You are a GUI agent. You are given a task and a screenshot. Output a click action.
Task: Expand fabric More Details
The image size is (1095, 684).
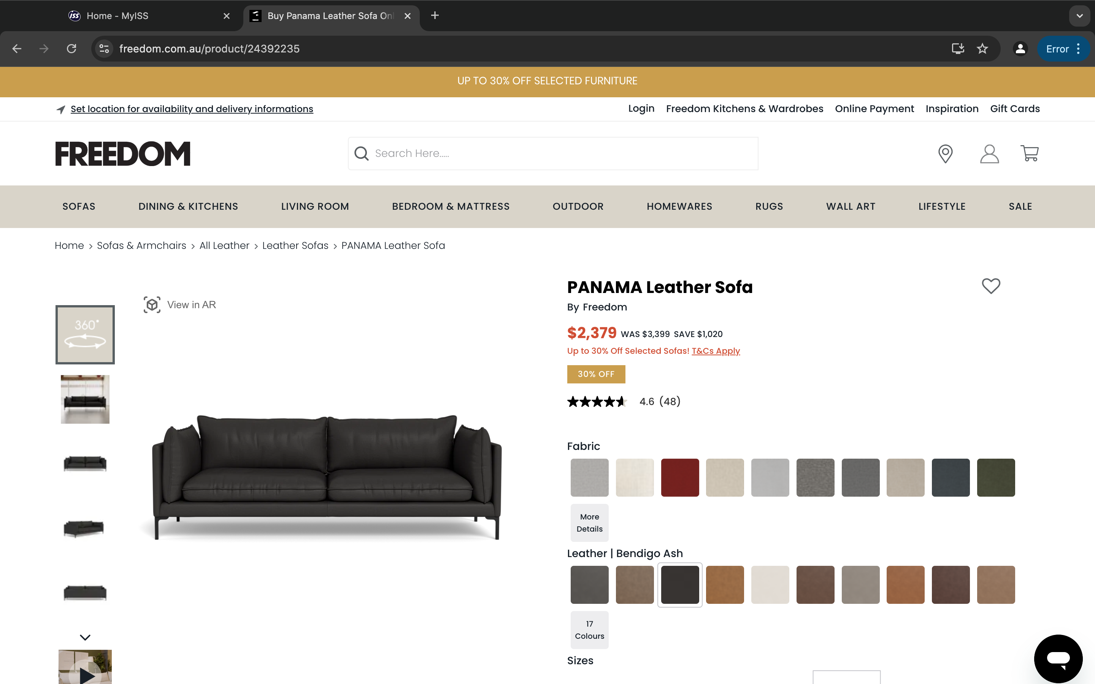[589, 522]
